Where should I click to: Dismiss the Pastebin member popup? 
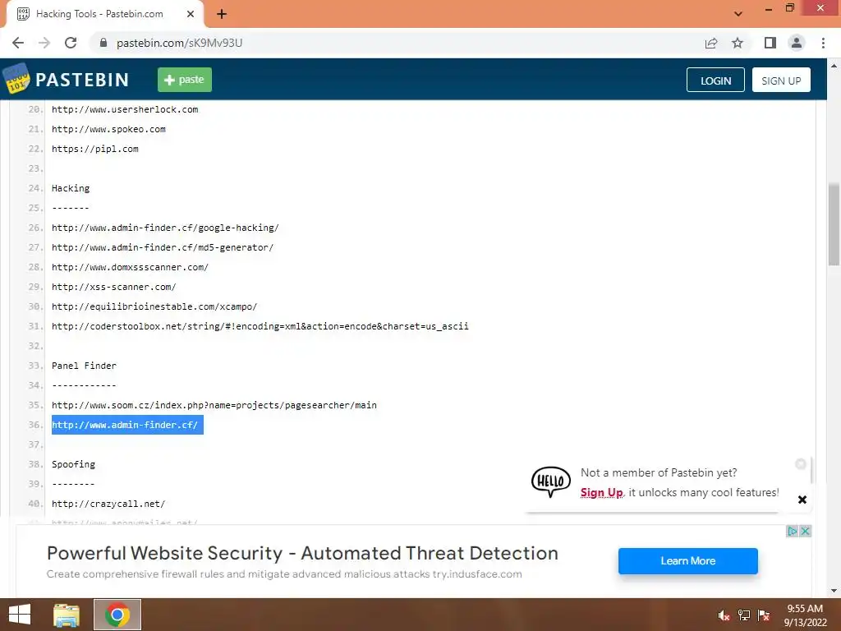802,500
